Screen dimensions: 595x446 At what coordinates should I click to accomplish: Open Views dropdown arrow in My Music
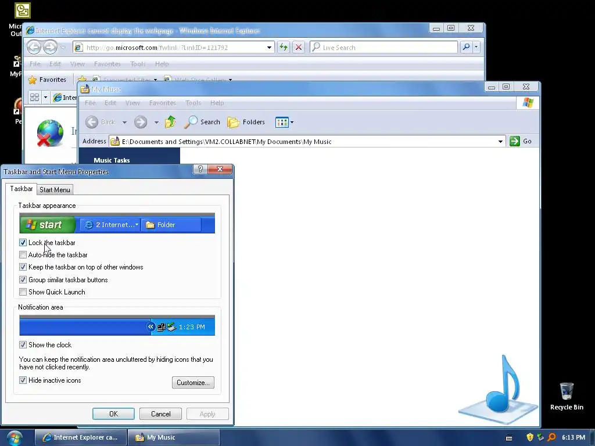(292, 123)
